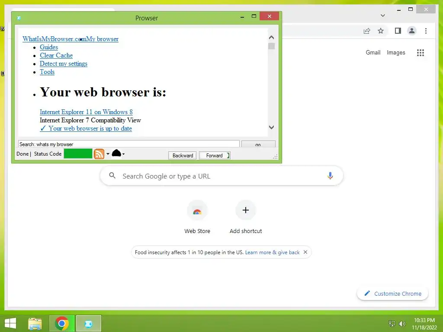Click the Chrome share page icon
Viewport: 443px width, 332px height.
367,31
